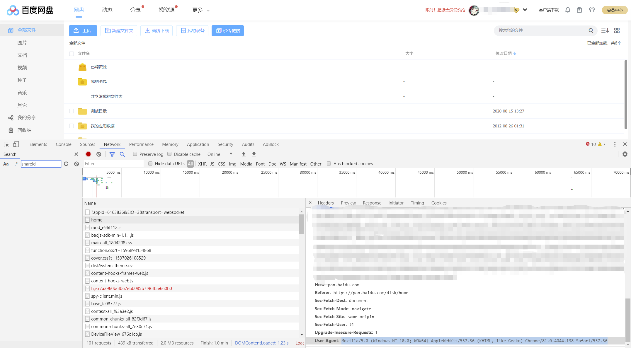Image resolution: width=631 pixels, height=348 pixels.
Task: Click the inspect element cursor icon
Action: coord(6,144)
